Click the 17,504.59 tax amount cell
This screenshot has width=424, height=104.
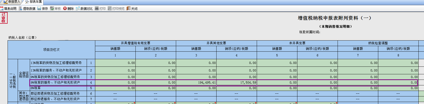tap(237, 83)
